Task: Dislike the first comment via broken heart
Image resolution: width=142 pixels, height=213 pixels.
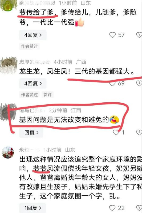Action: coord(139,35)
